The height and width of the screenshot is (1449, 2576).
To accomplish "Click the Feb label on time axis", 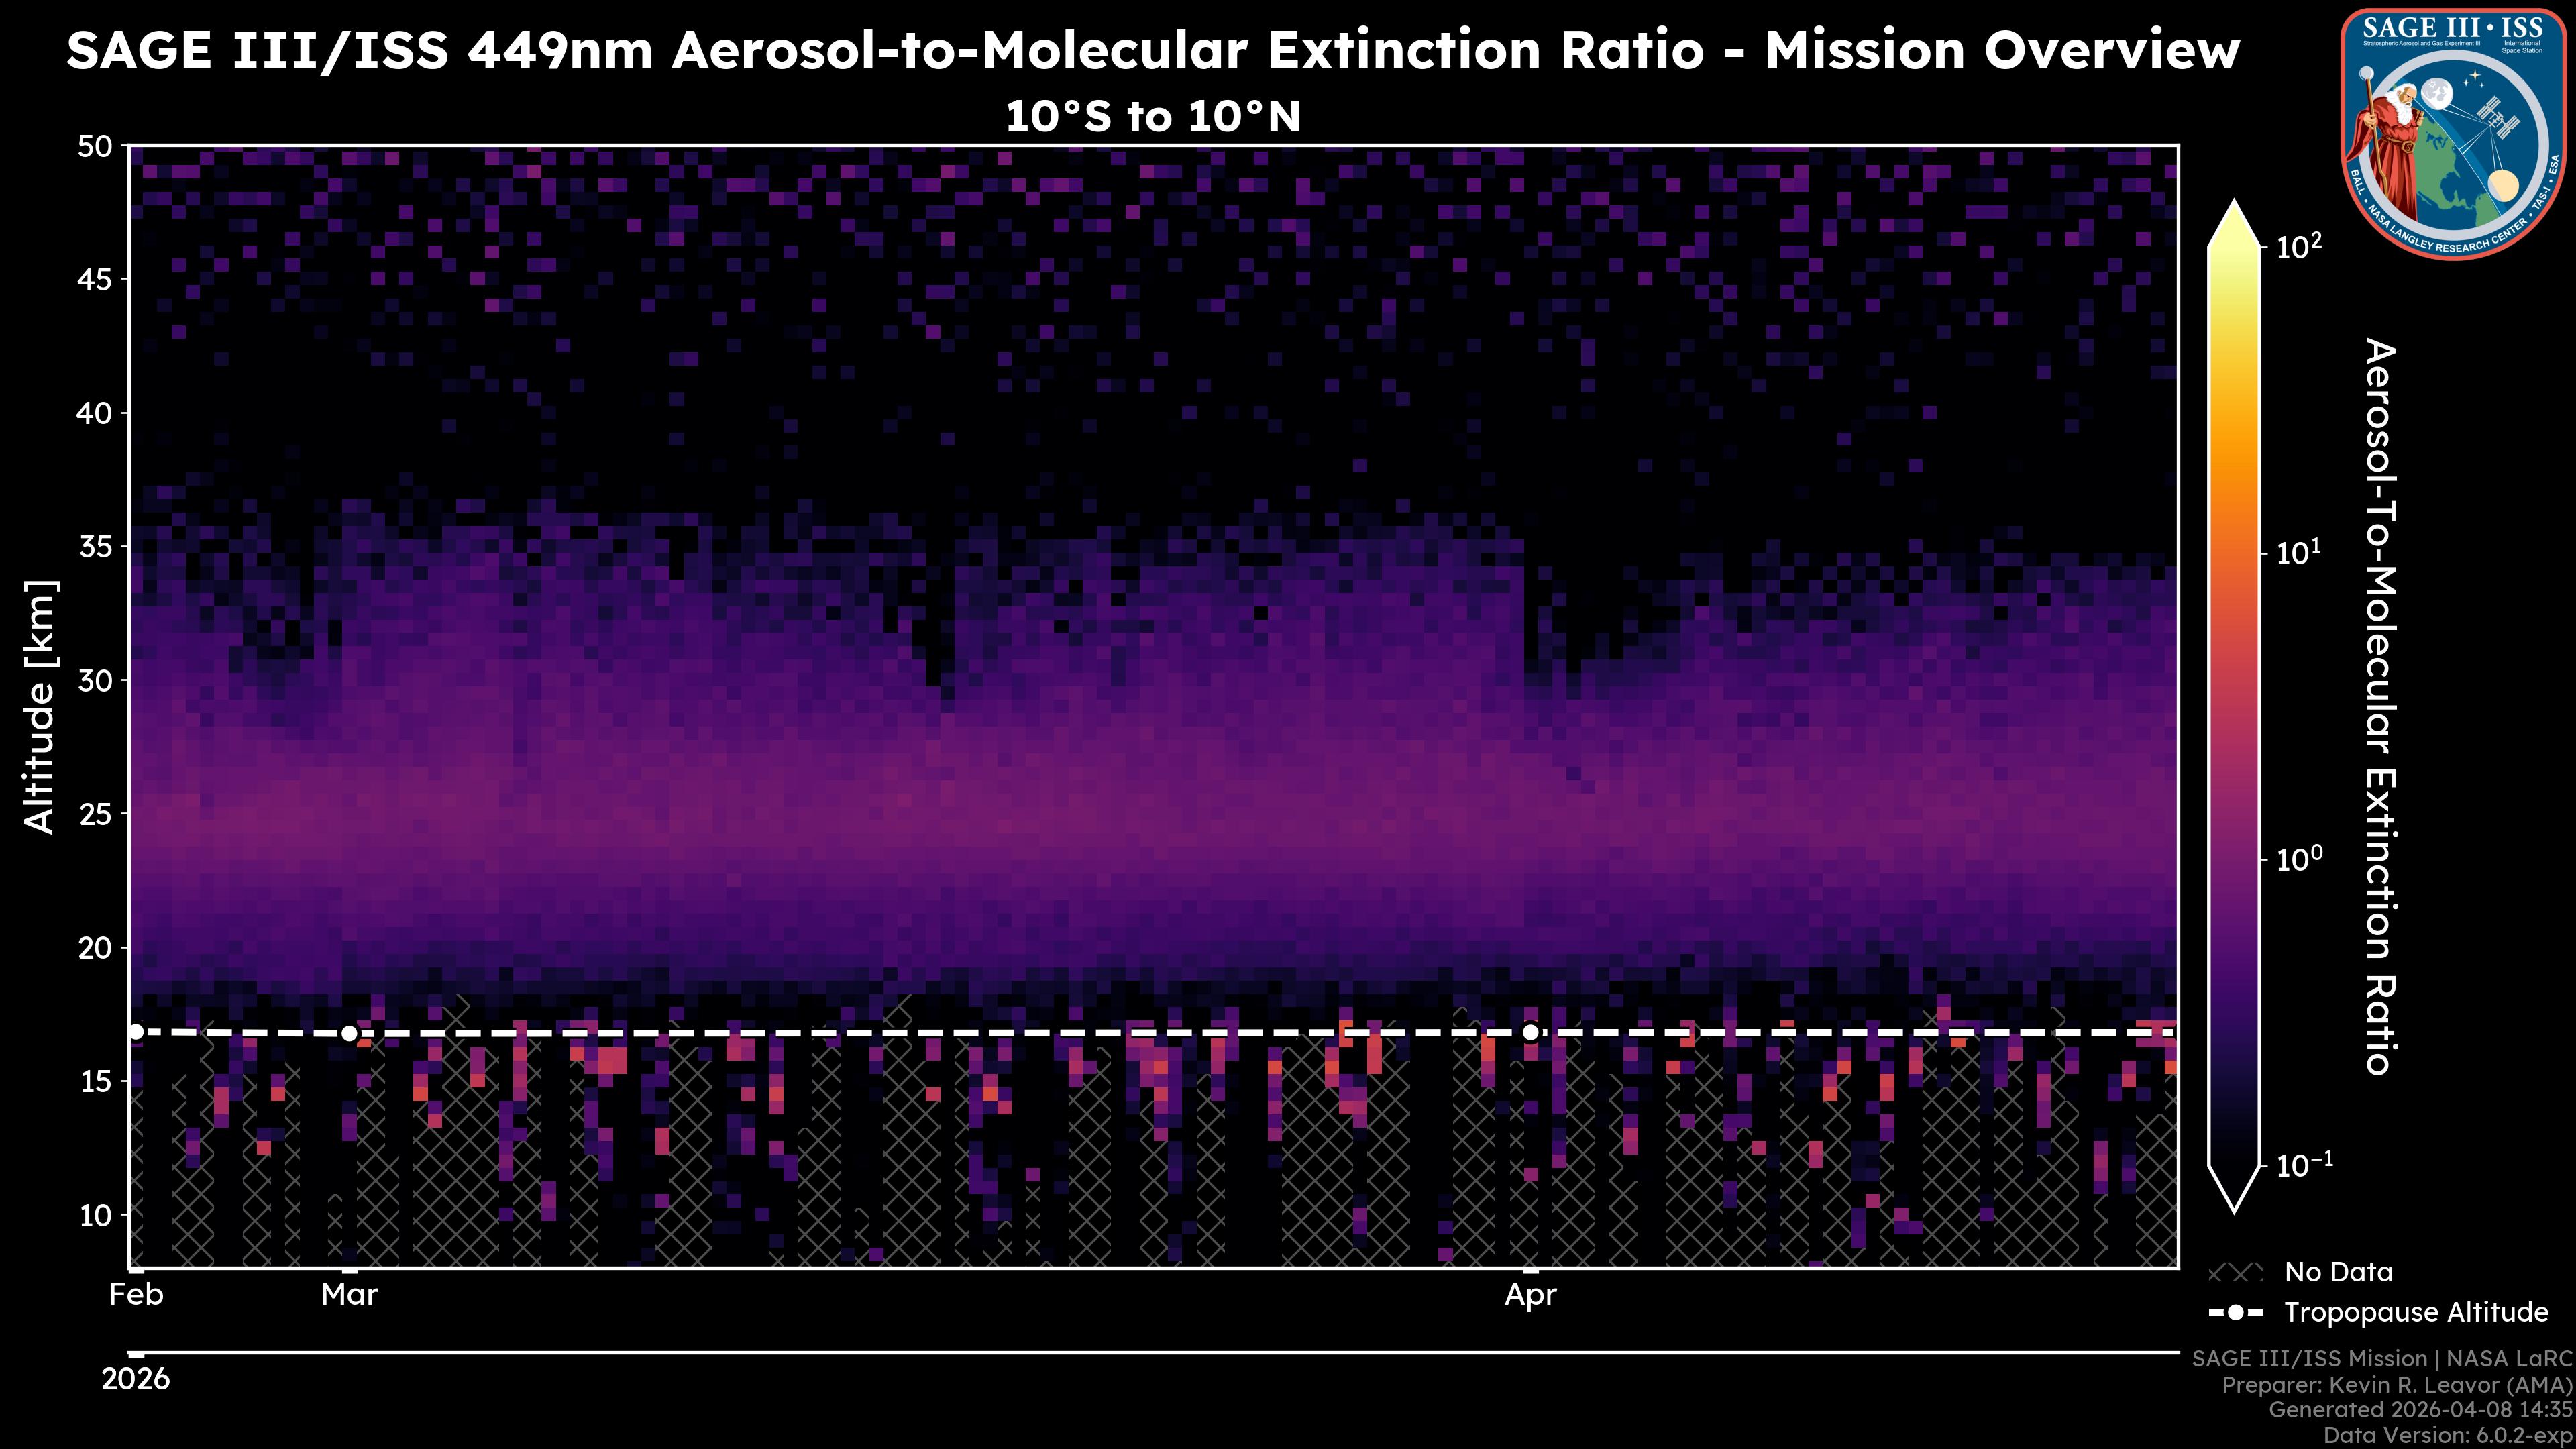I will (136, 1295).
